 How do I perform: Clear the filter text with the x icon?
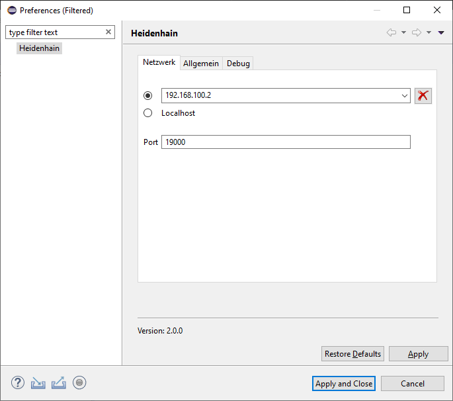click(108, 32)
